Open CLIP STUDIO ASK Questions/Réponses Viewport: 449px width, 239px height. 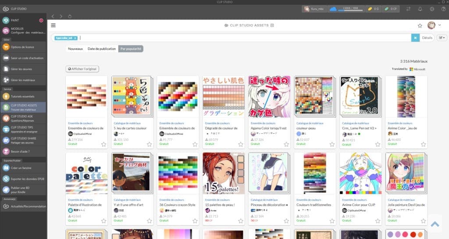pyautogui.click(x=23, y=118)
